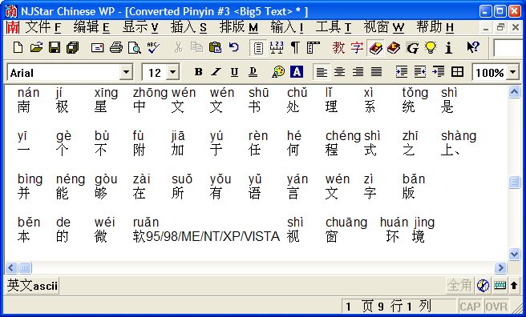Click the first-line indent icon
The width and height of the screenshot is (526, 317).
point(439,71)
